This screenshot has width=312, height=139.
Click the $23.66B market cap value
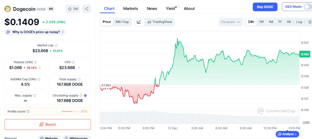(x=40, y=51)
